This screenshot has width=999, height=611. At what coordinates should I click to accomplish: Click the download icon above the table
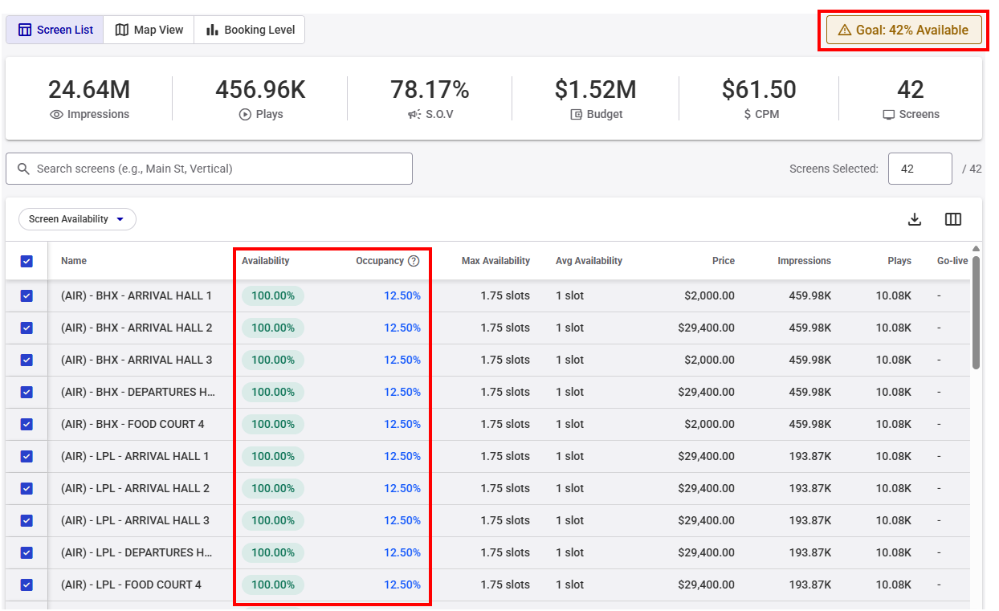pos(914,219)
